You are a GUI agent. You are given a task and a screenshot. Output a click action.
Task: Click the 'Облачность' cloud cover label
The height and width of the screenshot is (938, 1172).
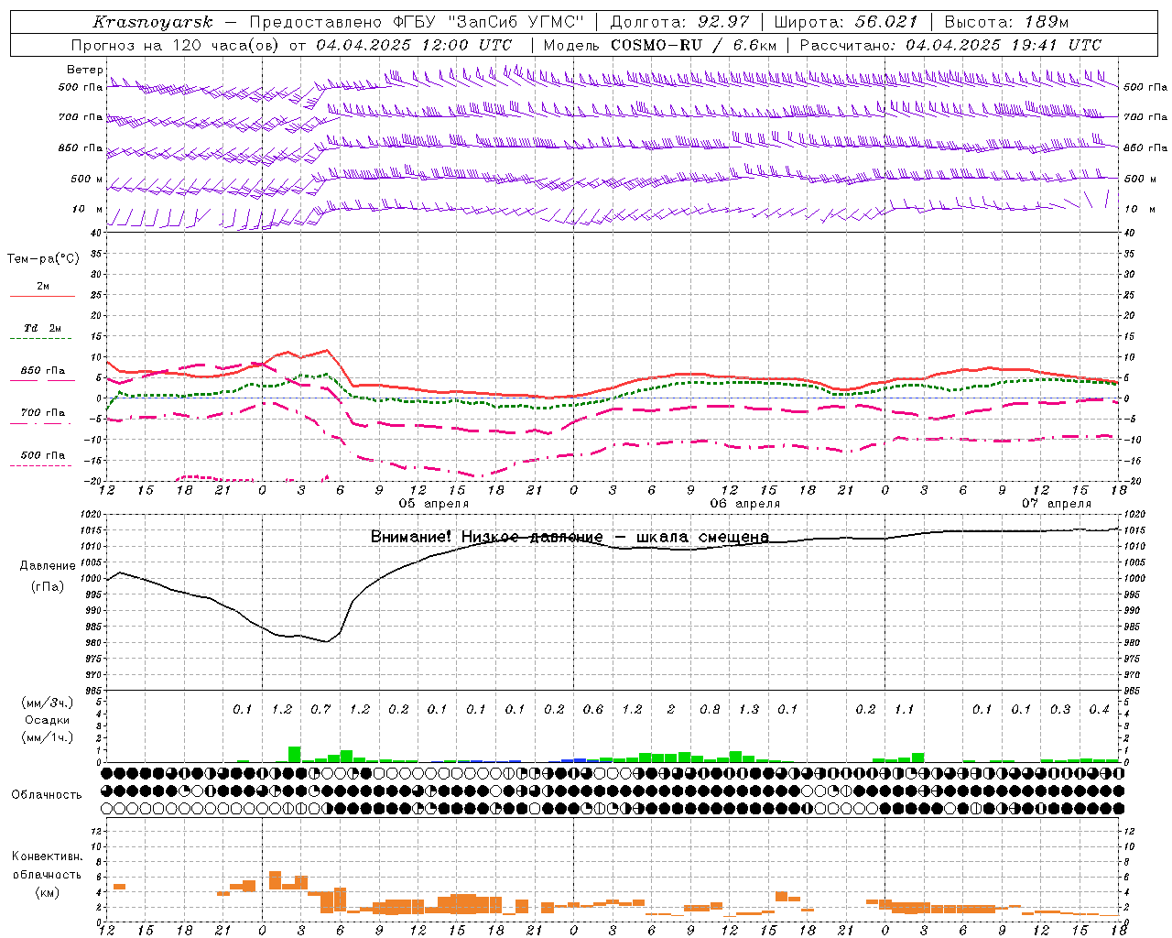[47, 795]
